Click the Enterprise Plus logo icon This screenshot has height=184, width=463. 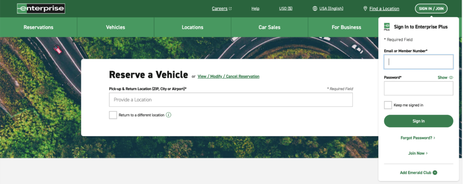pos(387,27)
